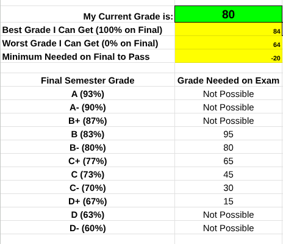Select the 'Worst Grade I Can Get' label cell
The width and height of the screenshot is (283, 244).
pos(87,43)
